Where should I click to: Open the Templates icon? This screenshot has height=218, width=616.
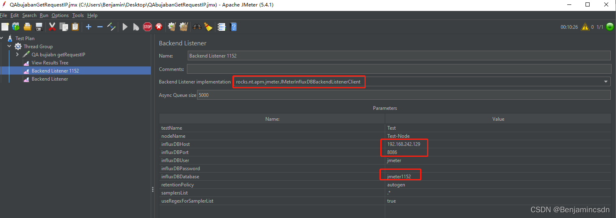16,27
